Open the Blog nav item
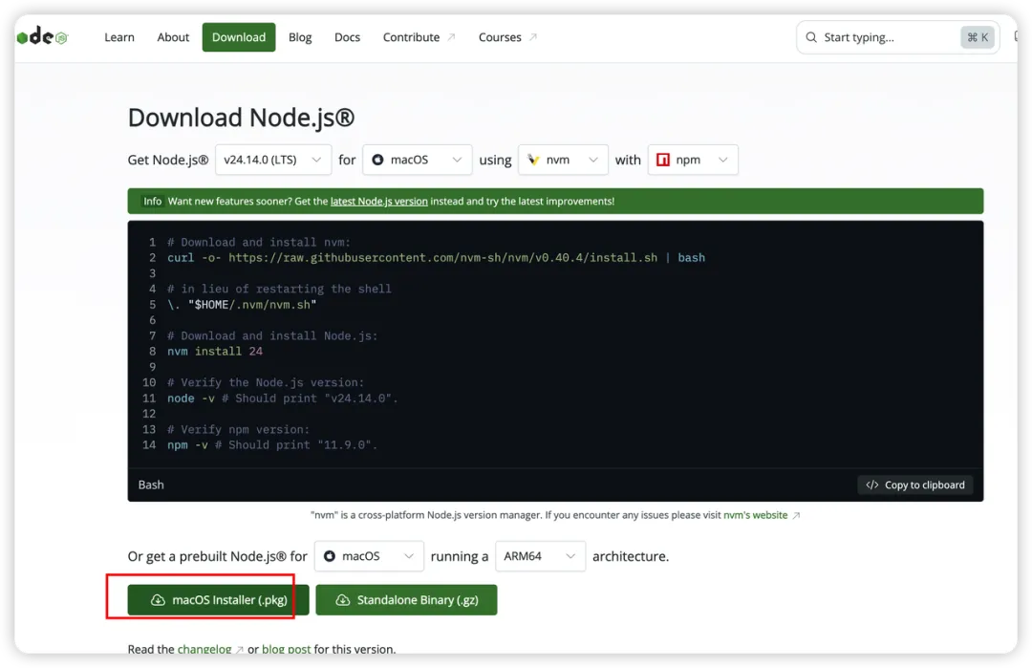The width and height of the screenshot is (1032, 668). (300, 37)
